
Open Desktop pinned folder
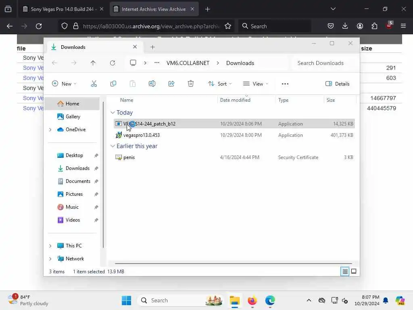coord(72,155)
